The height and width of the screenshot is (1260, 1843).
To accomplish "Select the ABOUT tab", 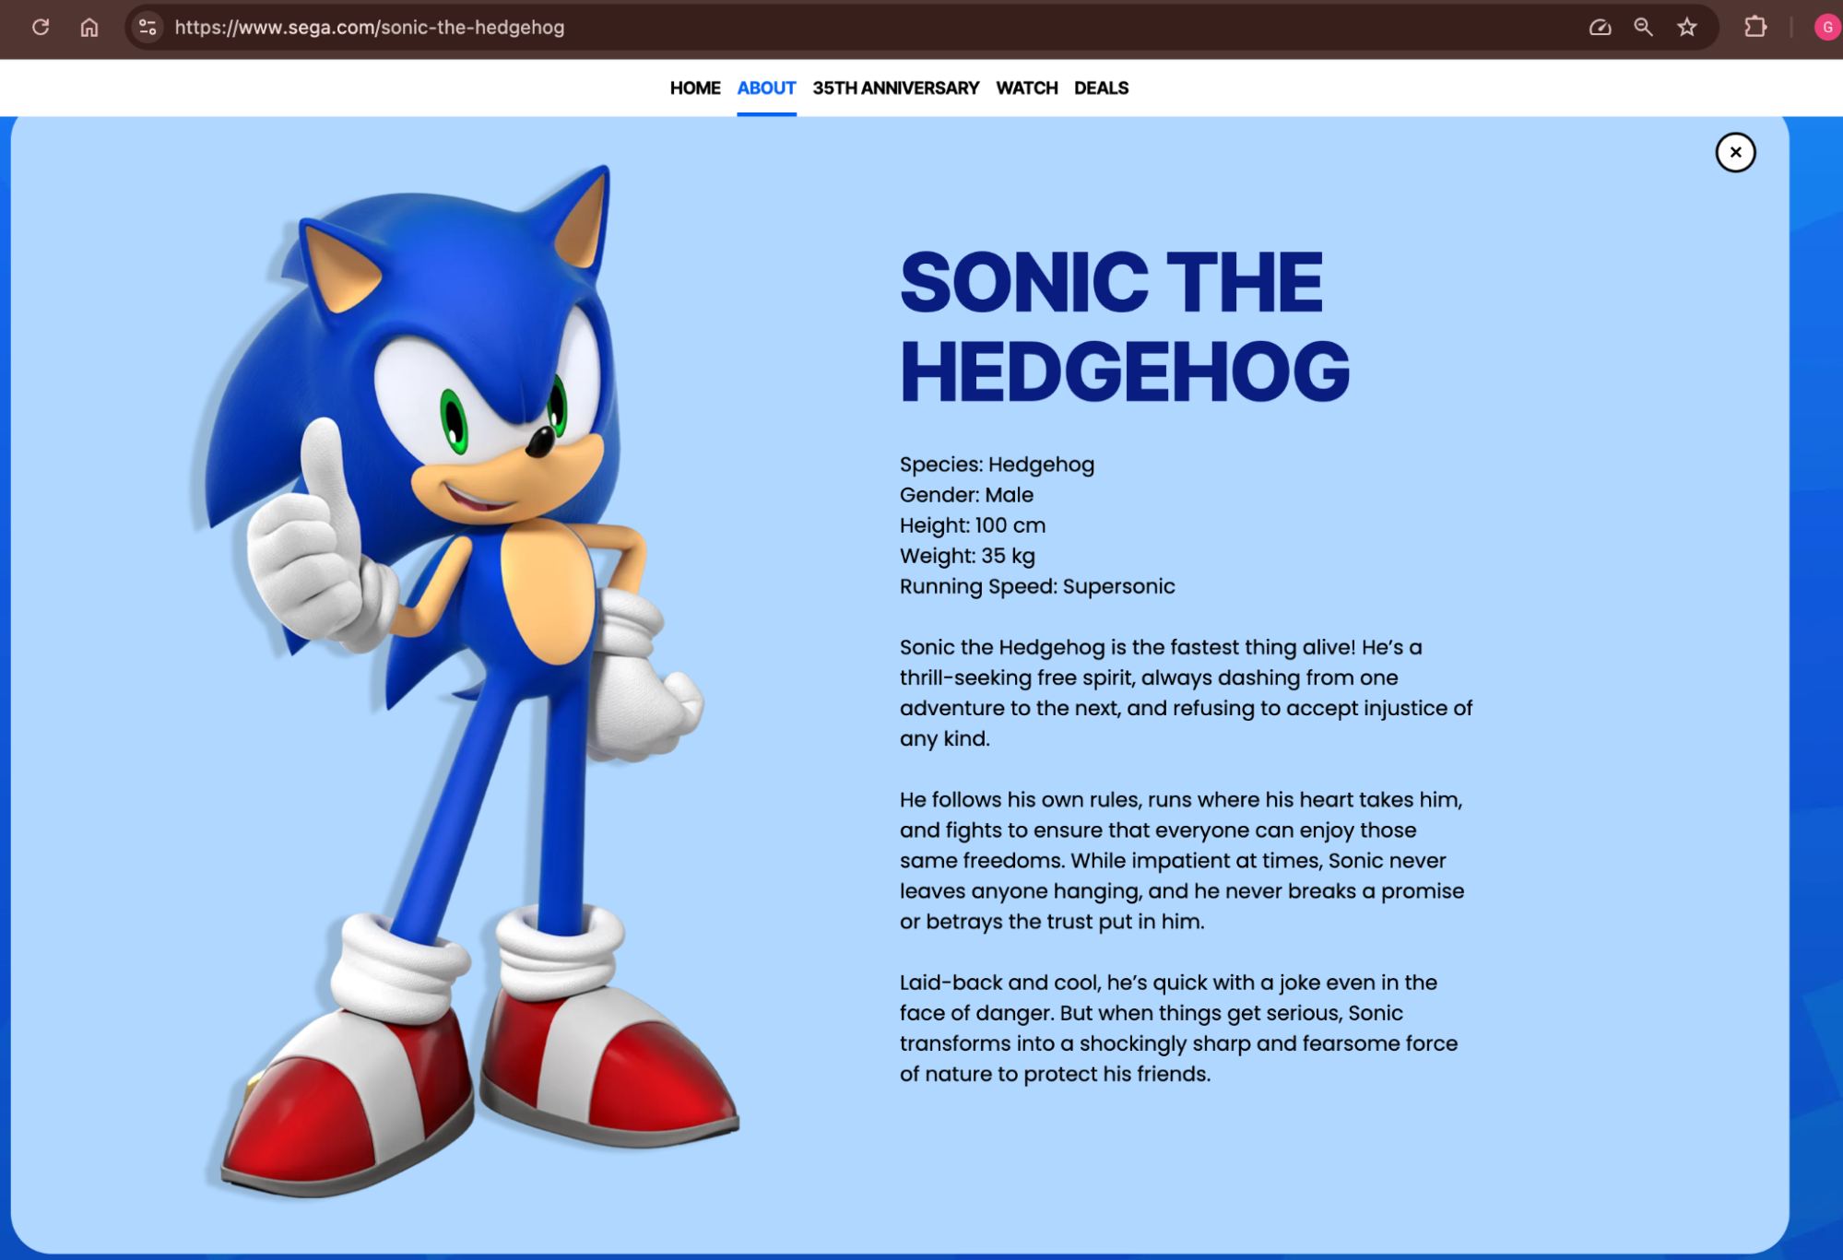I will point(766,88).
